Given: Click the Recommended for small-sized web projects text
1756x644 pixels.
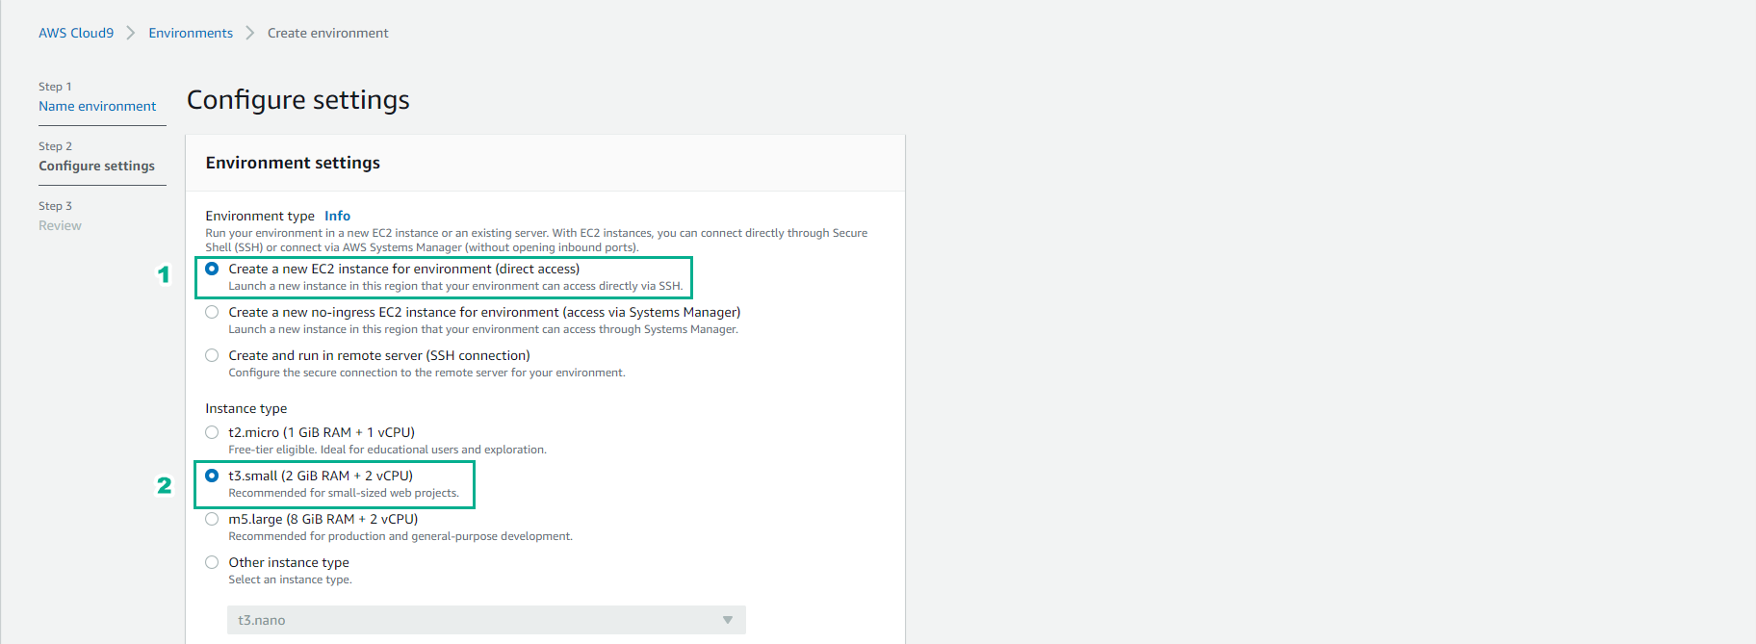Looking at the screenshot, I should (344, 493).
